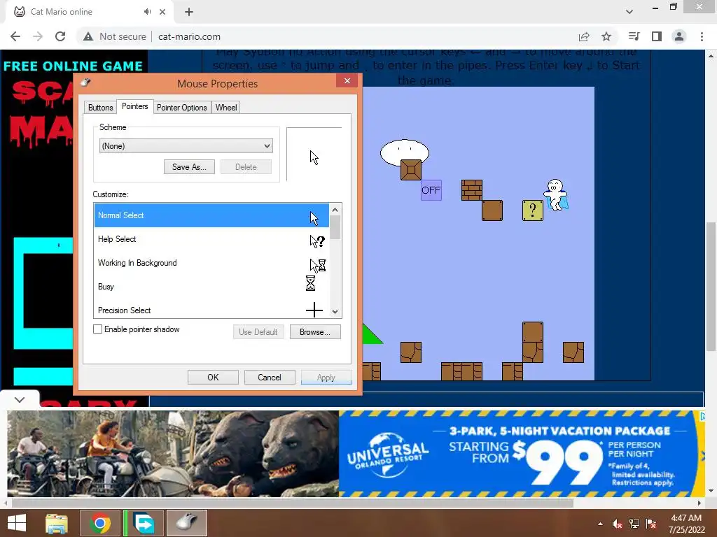Click the Apply button
The height and width of the screenshot is (537, 717).
point(326,378)
